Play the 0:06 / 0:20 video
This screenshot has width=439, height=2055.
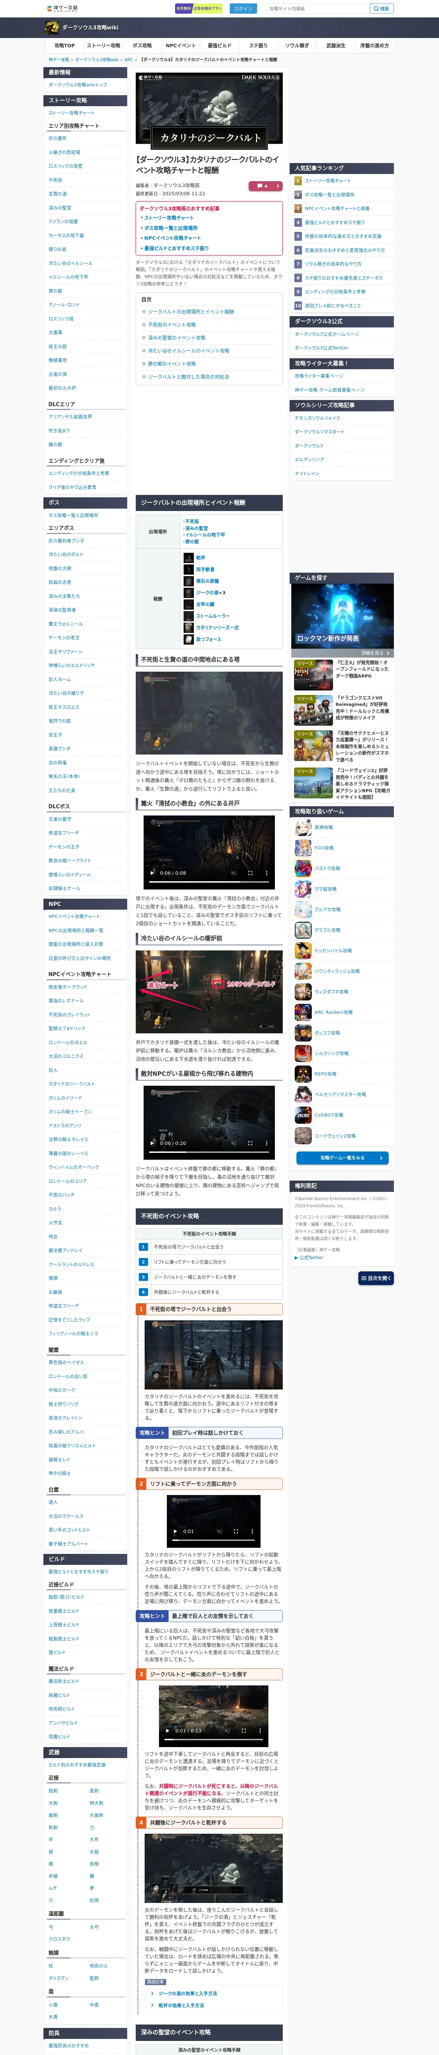pyautogui.click(x=152, y=1143)
